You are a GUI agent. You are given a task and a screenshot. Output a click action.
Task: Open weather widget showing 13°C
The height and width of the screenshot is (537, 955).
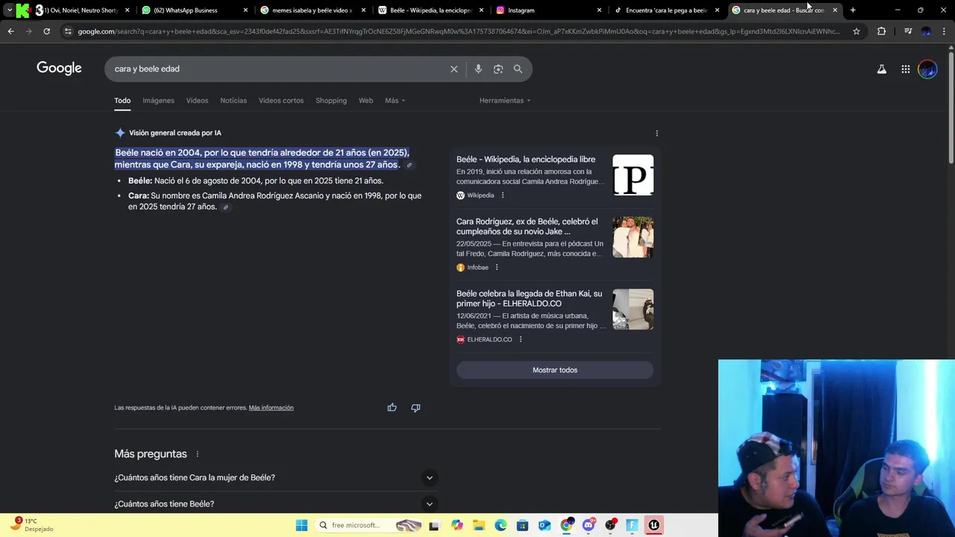click(x=33, y=524)
